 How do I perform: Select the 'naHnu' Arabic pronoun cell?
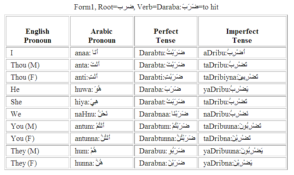(x=102, y=114)
